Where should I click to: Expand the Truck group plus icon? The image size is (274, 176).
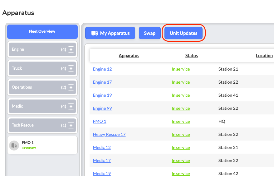coord(71,68)
